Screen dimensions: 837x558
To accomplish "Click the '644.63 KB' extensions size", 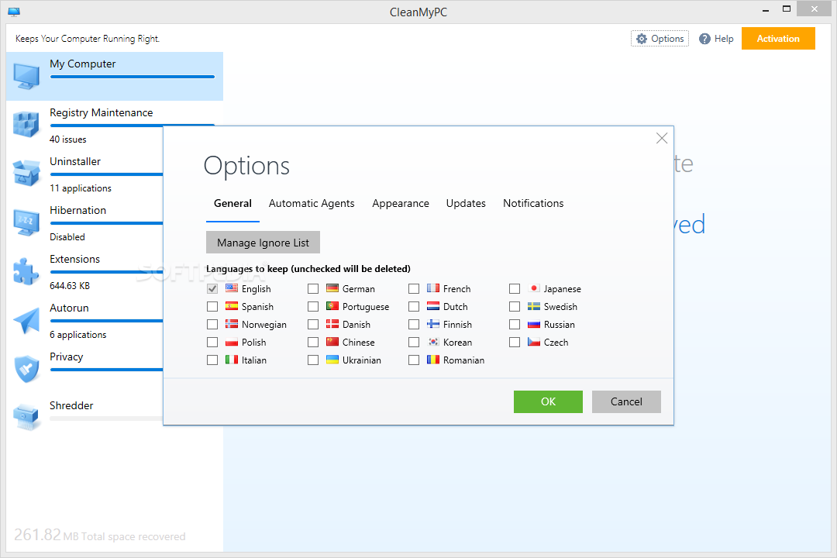I will coord(70,286).
